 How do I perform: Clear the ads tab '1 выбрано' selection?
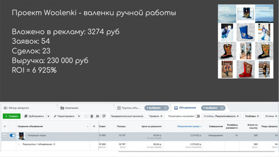click(222, 108)
